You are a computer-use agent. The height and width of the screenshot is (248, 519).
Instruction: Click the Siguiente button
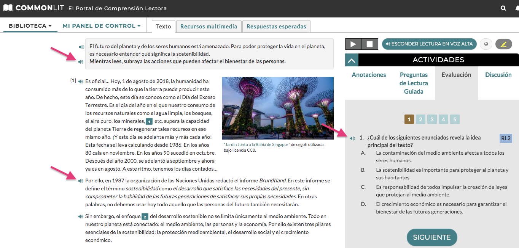coord(432,237)
